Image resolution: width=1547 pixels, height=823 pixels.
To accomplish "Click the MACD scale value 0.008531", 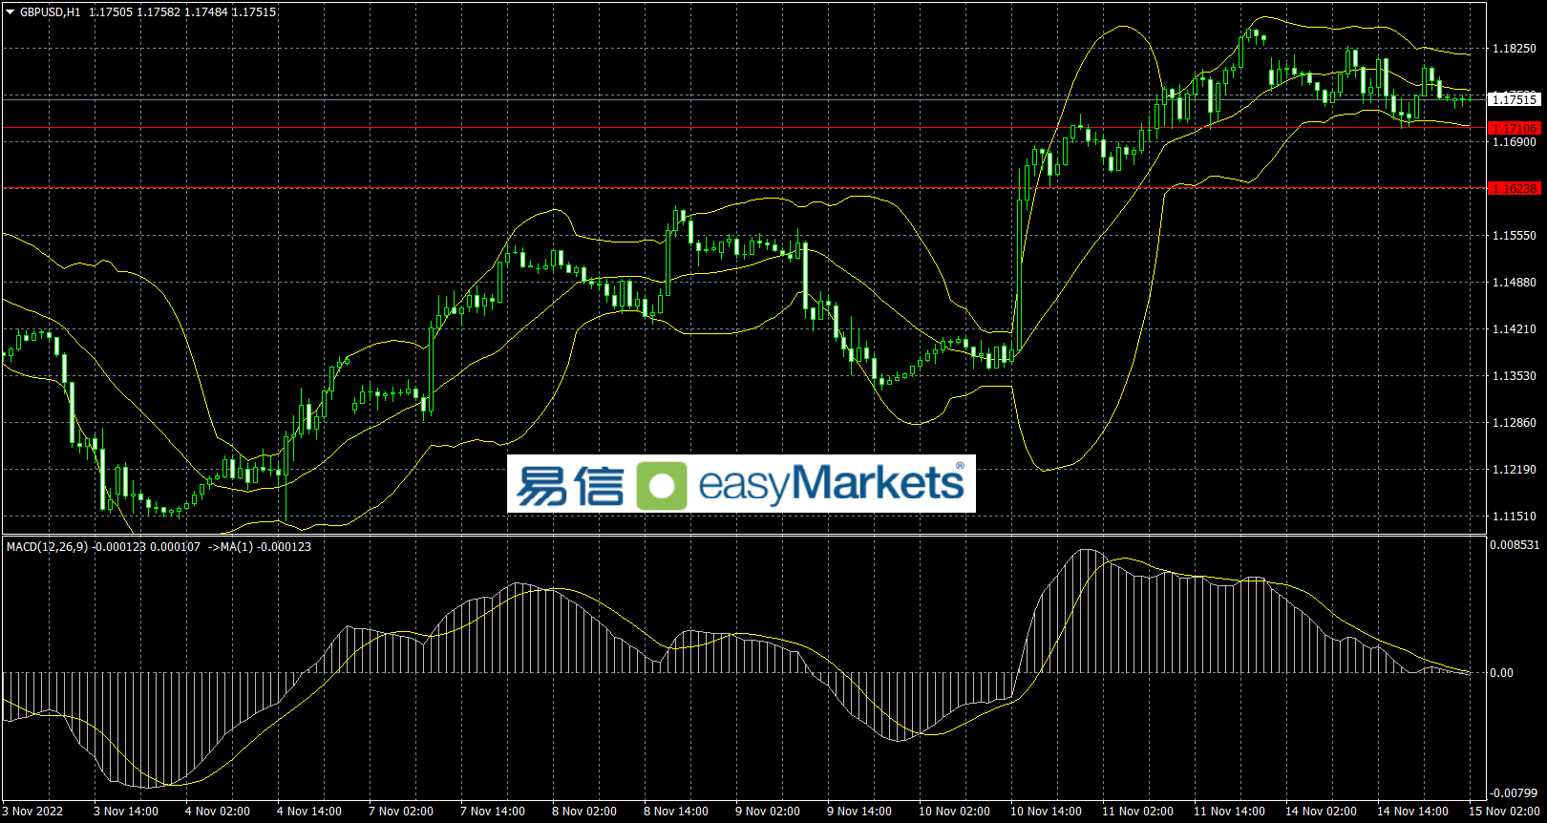I will 1515,545.
